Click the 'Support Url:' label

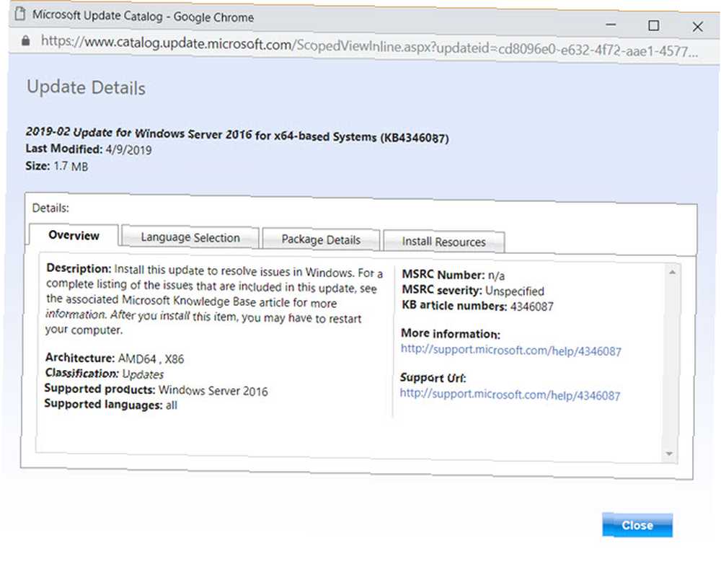(x=433, y=378)
